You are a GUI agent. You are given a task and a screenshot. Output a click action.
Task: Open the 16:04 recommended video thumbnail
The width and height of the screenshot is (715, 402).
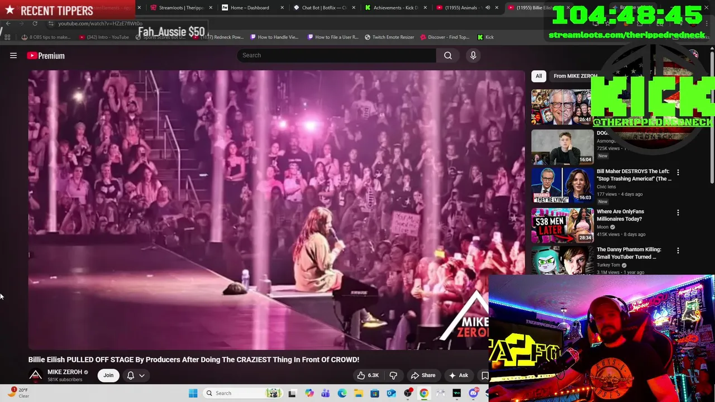pos(562,147)
